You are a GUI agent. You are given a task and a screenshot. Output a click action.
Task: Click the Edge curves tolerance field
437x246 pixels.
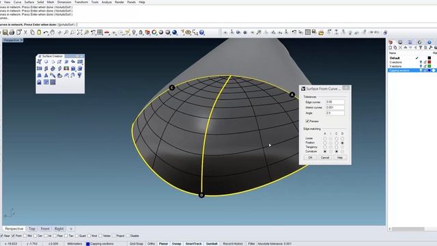335,102
